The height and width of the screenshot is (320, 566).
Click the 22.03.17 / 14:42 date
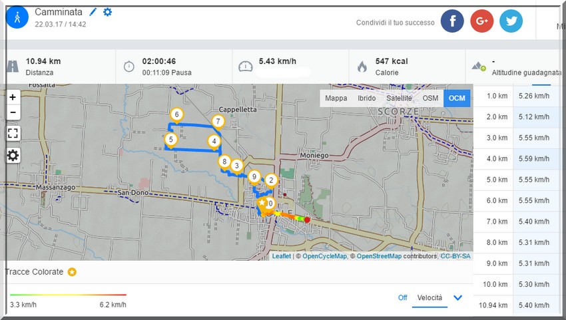click(x=61, y=25)
